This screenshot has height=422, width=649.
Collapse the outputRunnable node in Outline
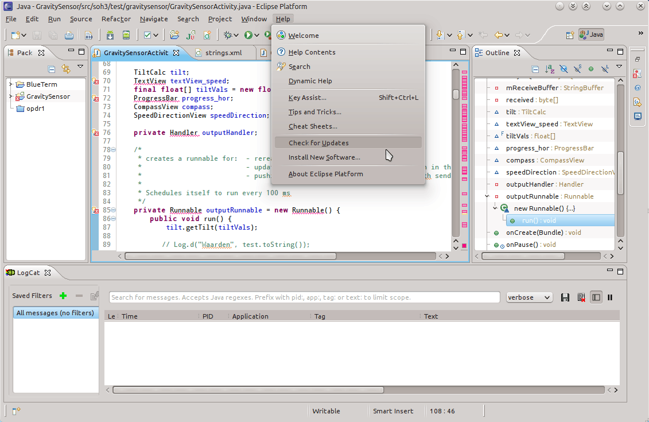coord(487,196)
